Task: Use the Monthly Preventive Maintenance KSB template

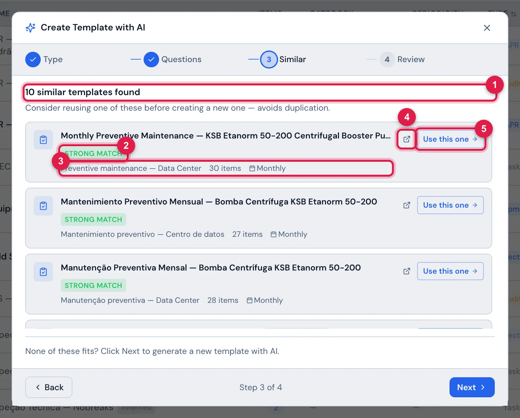Action: 450,139
